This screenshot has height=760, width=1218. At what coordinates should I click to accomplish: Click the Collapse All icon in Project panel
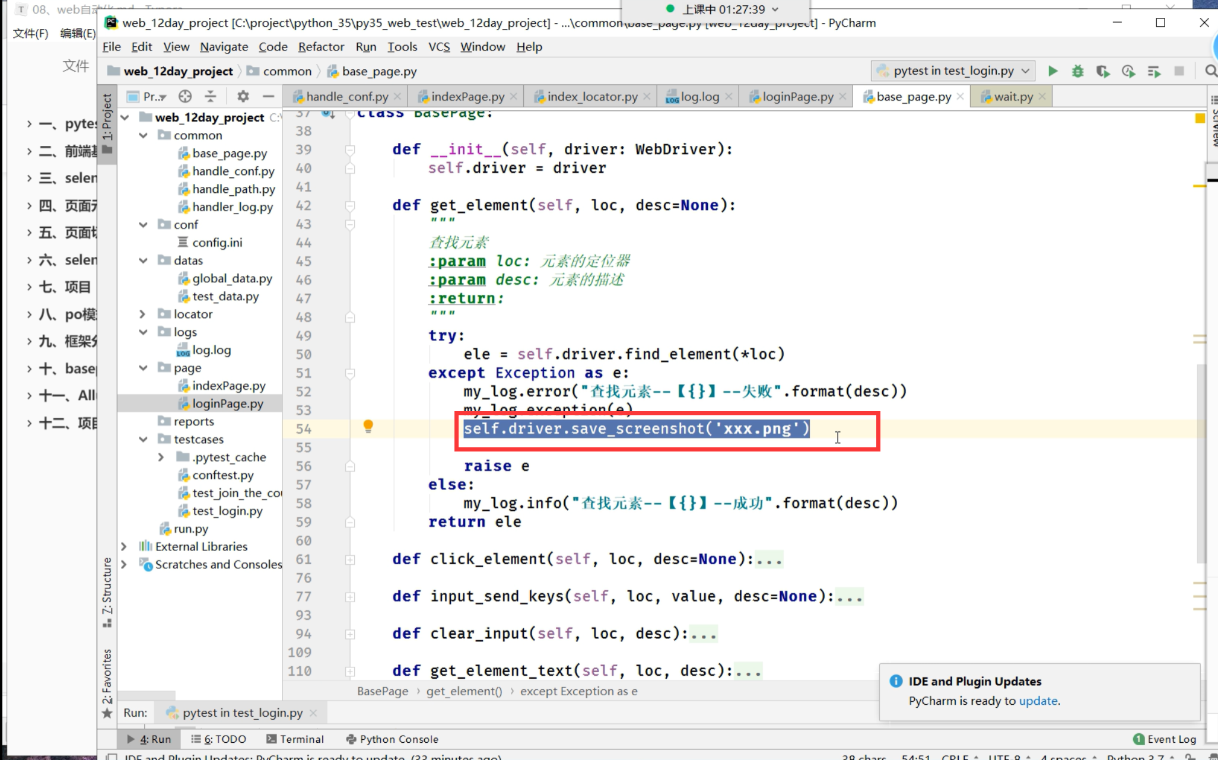tap(211, 96)
